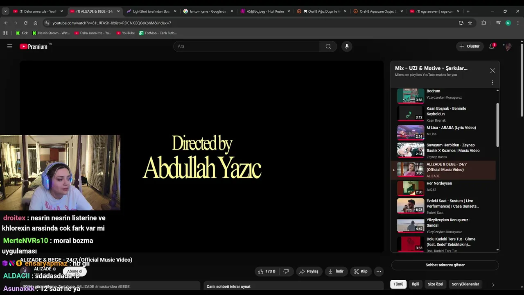
Task: Click the address bar URL
Action: coord(111,23)
